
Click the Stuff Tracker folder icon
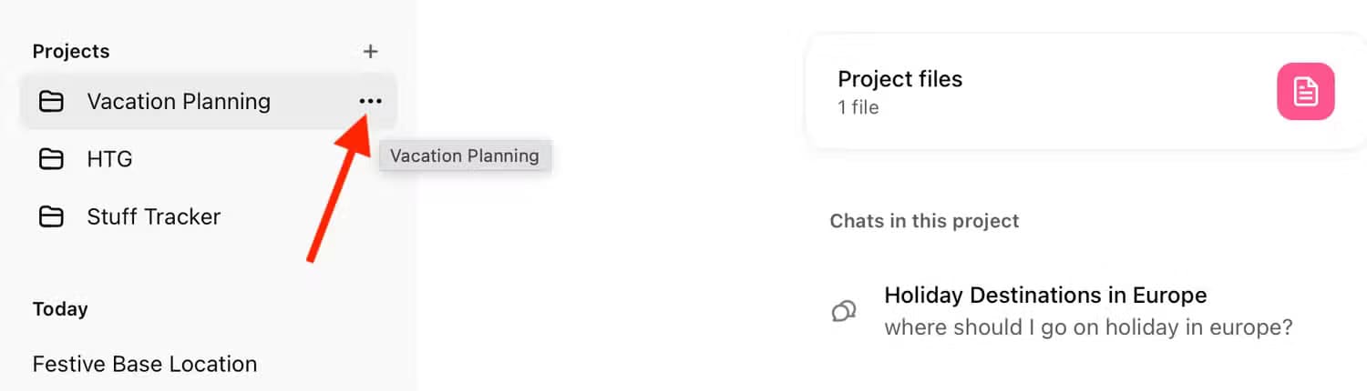point(52,216)
